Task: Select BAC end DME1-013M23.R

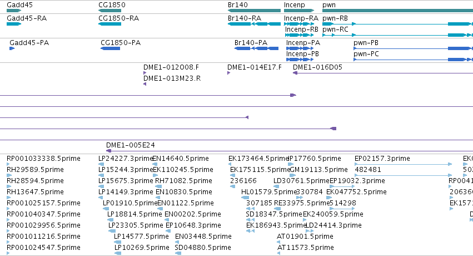Action: click(x=145, y=84)
